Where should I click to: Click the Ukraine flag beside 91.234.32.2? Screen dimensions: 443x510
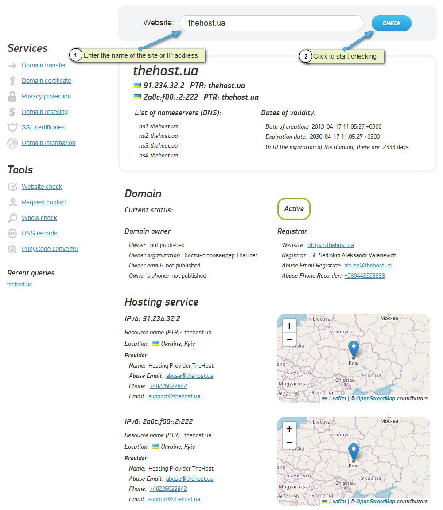[137, 86]
